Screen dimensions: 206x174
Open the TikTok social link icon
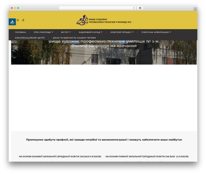(23, 20)
